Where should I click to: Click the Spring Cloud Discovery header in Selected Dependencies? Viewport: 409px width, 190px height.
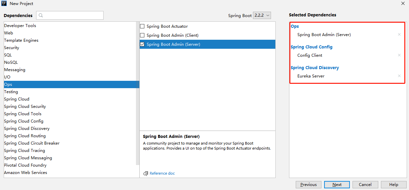pos(315,68)
